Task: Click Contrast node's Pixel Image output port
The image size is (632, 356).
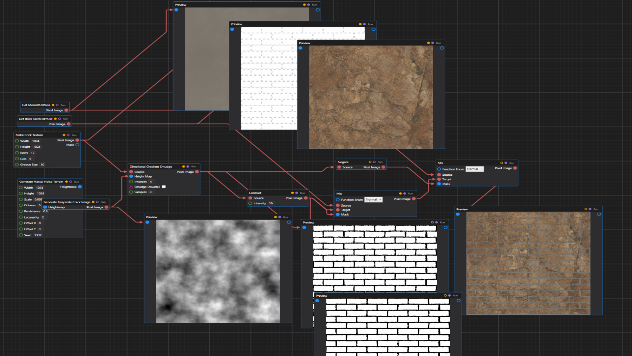Action: pyautogui.click(x=306, y=198)
